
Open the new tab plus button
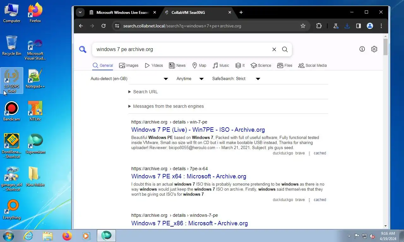tap(241, 12)
